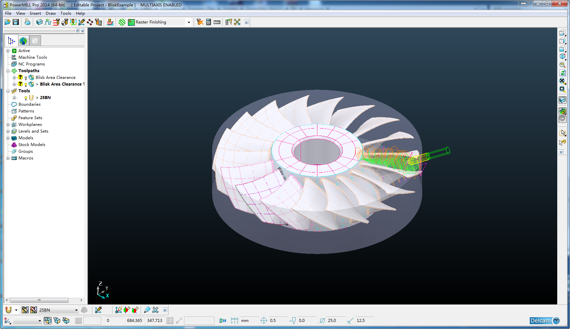
Task: Open Toolpath Strategies icon
Action: (110, 22)
